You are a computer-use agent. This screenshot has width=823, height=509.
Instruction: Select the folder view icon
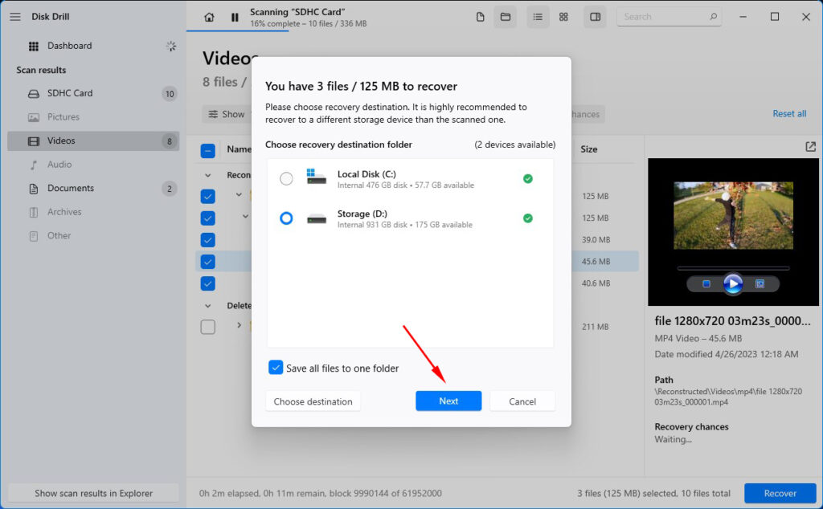[506, 16]
